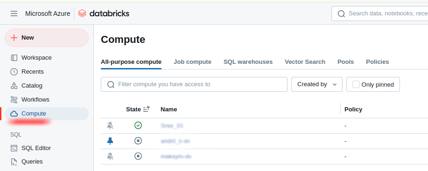This screenshot has width=428, height=171.
Task: Open the second row's compute name link
Action: [175, 141]
